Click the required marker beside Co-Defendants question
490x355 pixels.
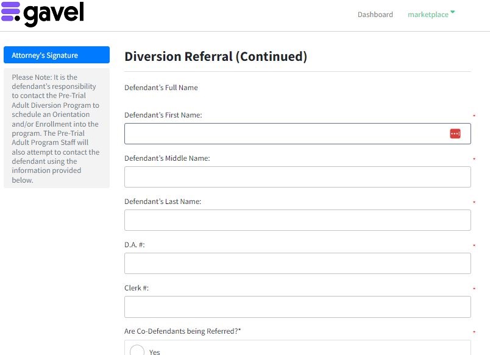point(474,332)
